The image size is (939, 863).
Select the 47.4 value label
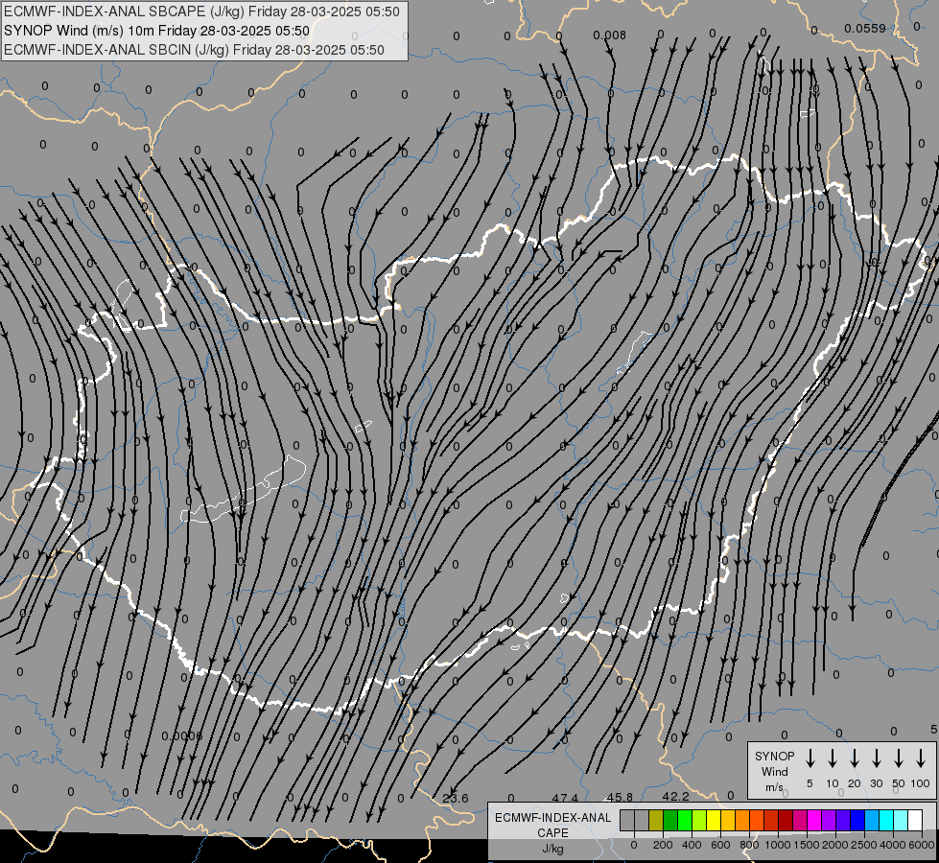point(565,799)
